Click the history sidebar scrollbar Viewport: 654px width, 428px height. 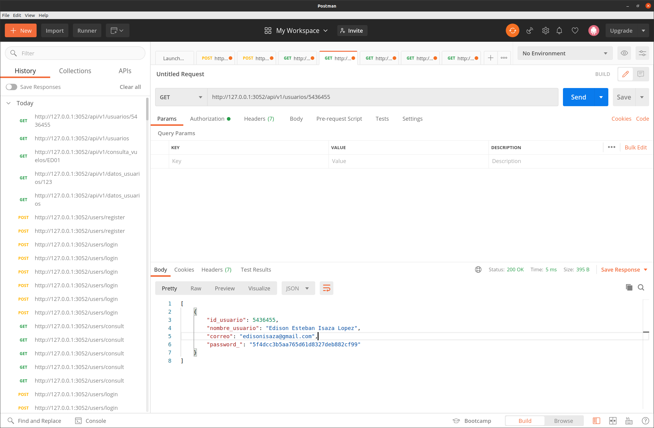point(147,109)
